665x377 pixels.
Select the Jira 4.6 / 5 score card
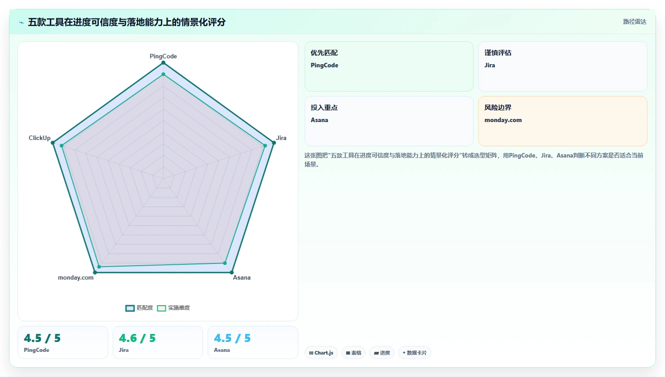158,342
